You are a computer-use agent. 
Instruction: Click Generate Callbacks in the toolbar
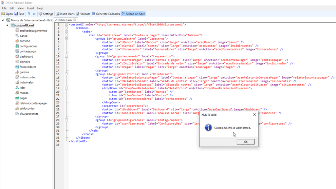106,14
